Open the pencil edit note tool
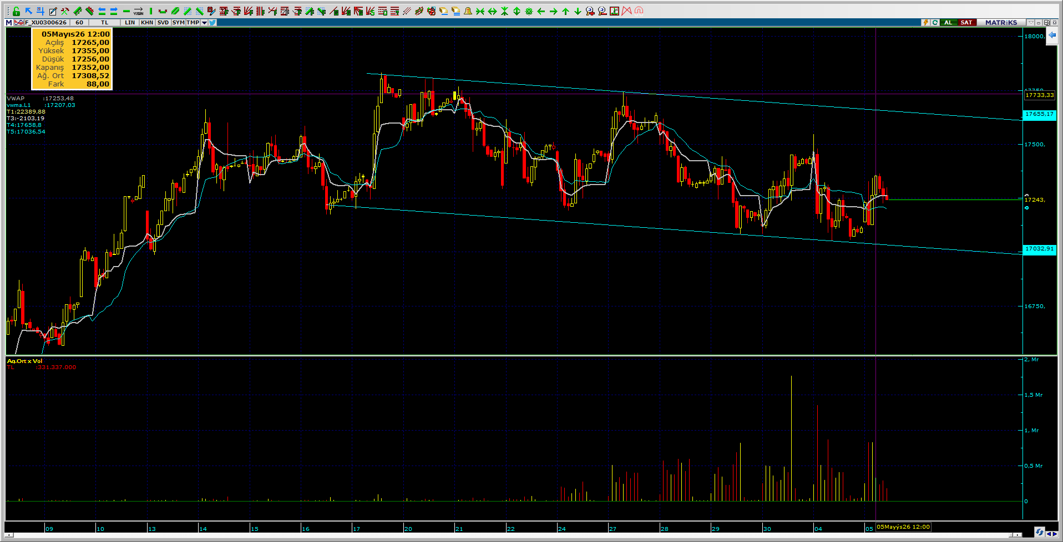Image resolution: width=1063 pixels, height=542 pixels. [x=53, y=11]
